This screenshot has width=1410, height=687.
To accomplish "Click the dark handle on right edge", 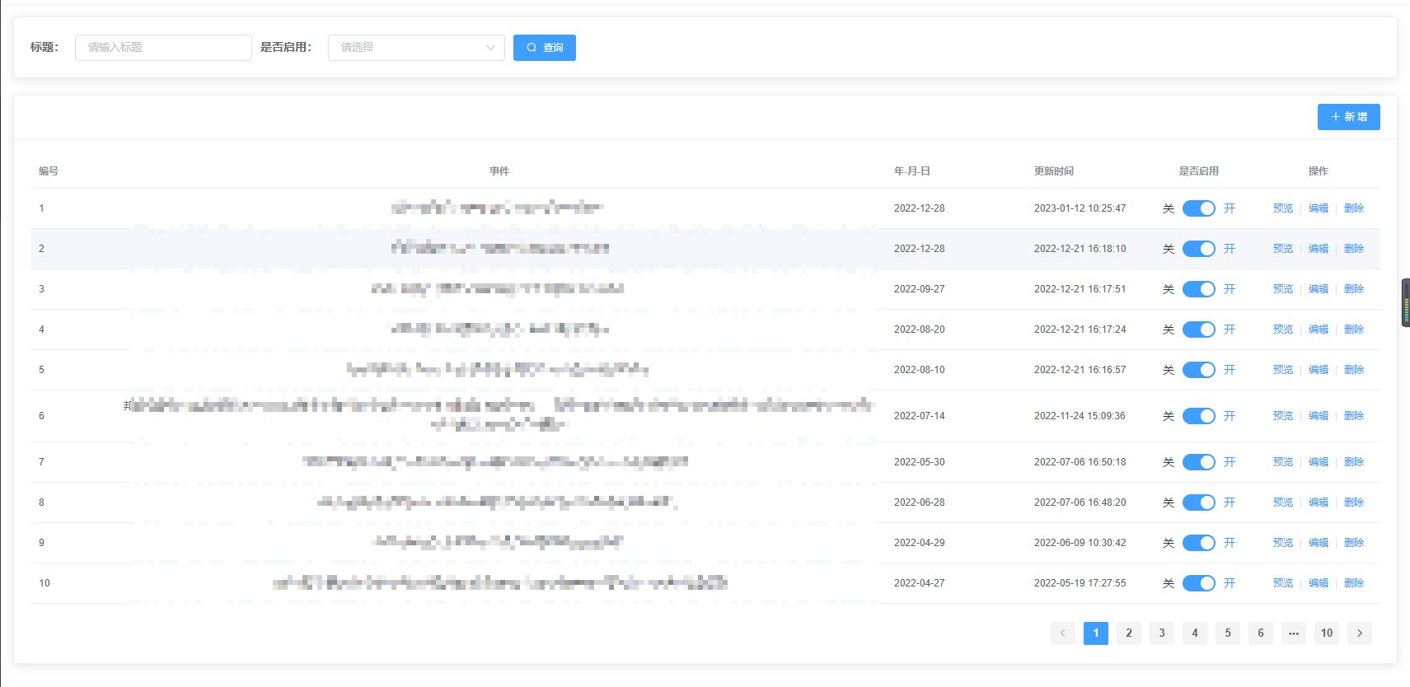I will [x=1406, y=303].
